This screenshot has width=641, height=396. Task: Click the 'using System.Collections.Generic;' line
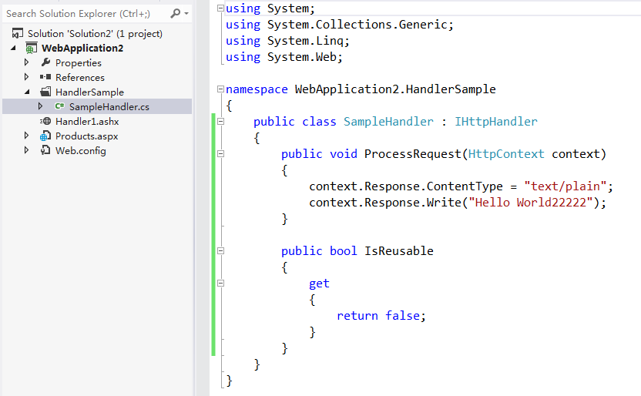pos(340,25)
